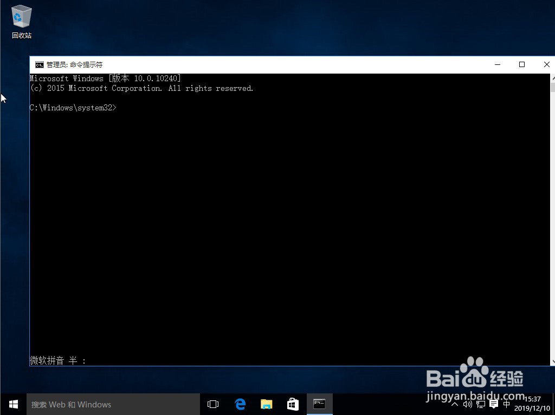
Task: Minimize the command prompt window
Action: [498, 64]
